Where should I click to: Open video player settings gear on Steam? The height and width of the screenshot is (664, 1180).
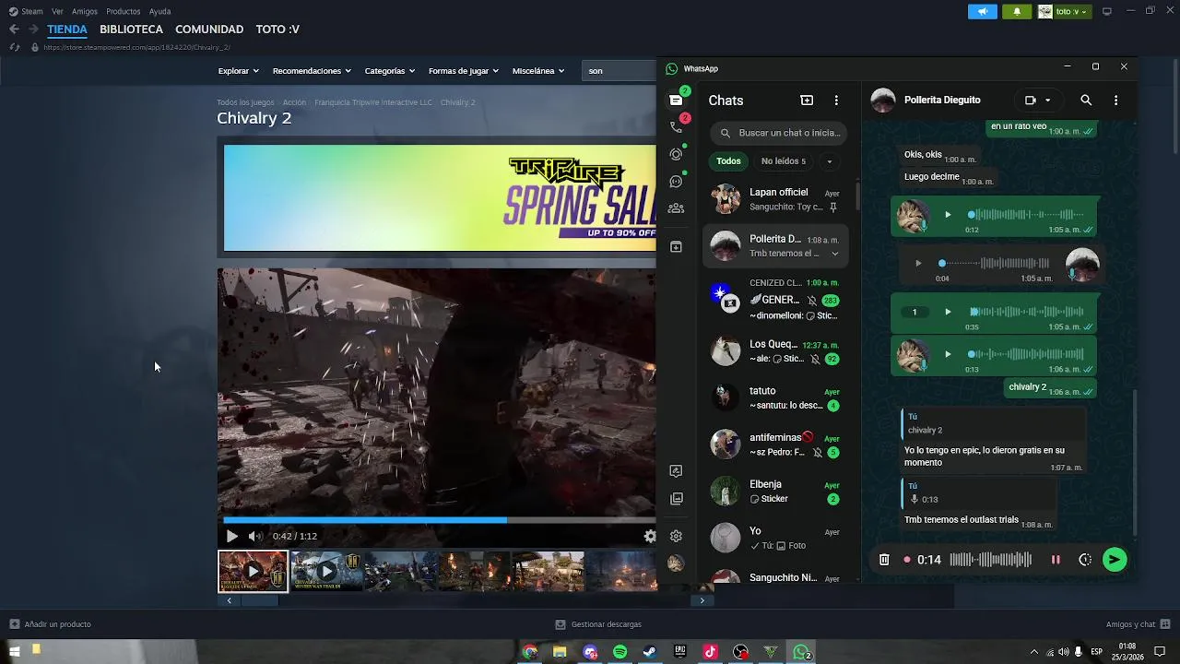click(x=650, y=536)
